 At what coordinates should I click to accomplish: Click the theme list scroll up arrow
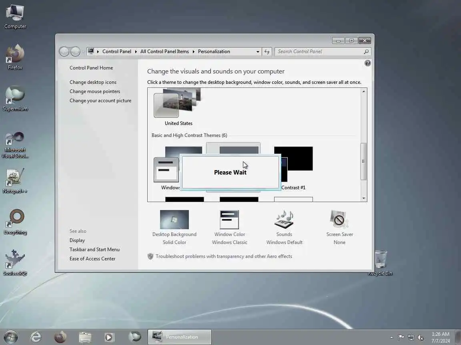coord(364,91)
